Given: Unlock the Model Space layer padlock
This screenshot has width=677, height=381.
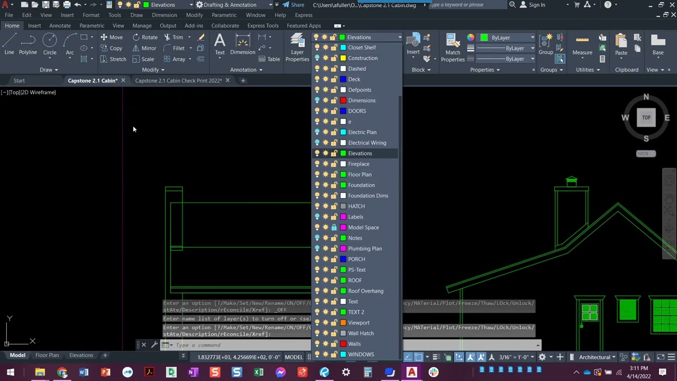Looking at the screenshot, I should (x=334, y=228).
